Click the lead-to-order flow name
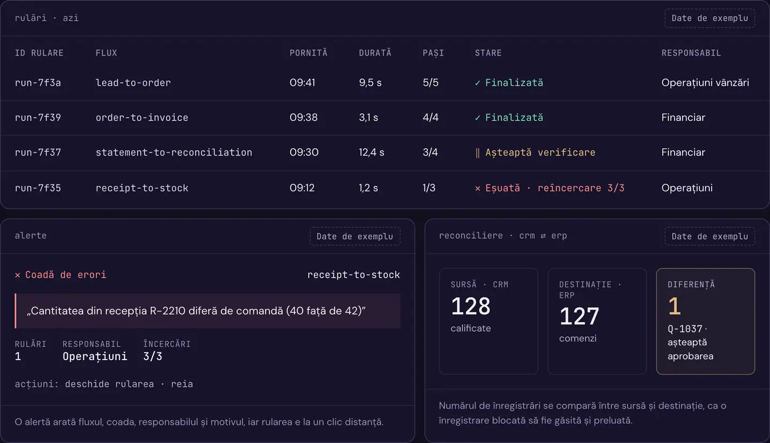Image resolution: width=770 pixels, height=443 pixels. tap(133, 83)
